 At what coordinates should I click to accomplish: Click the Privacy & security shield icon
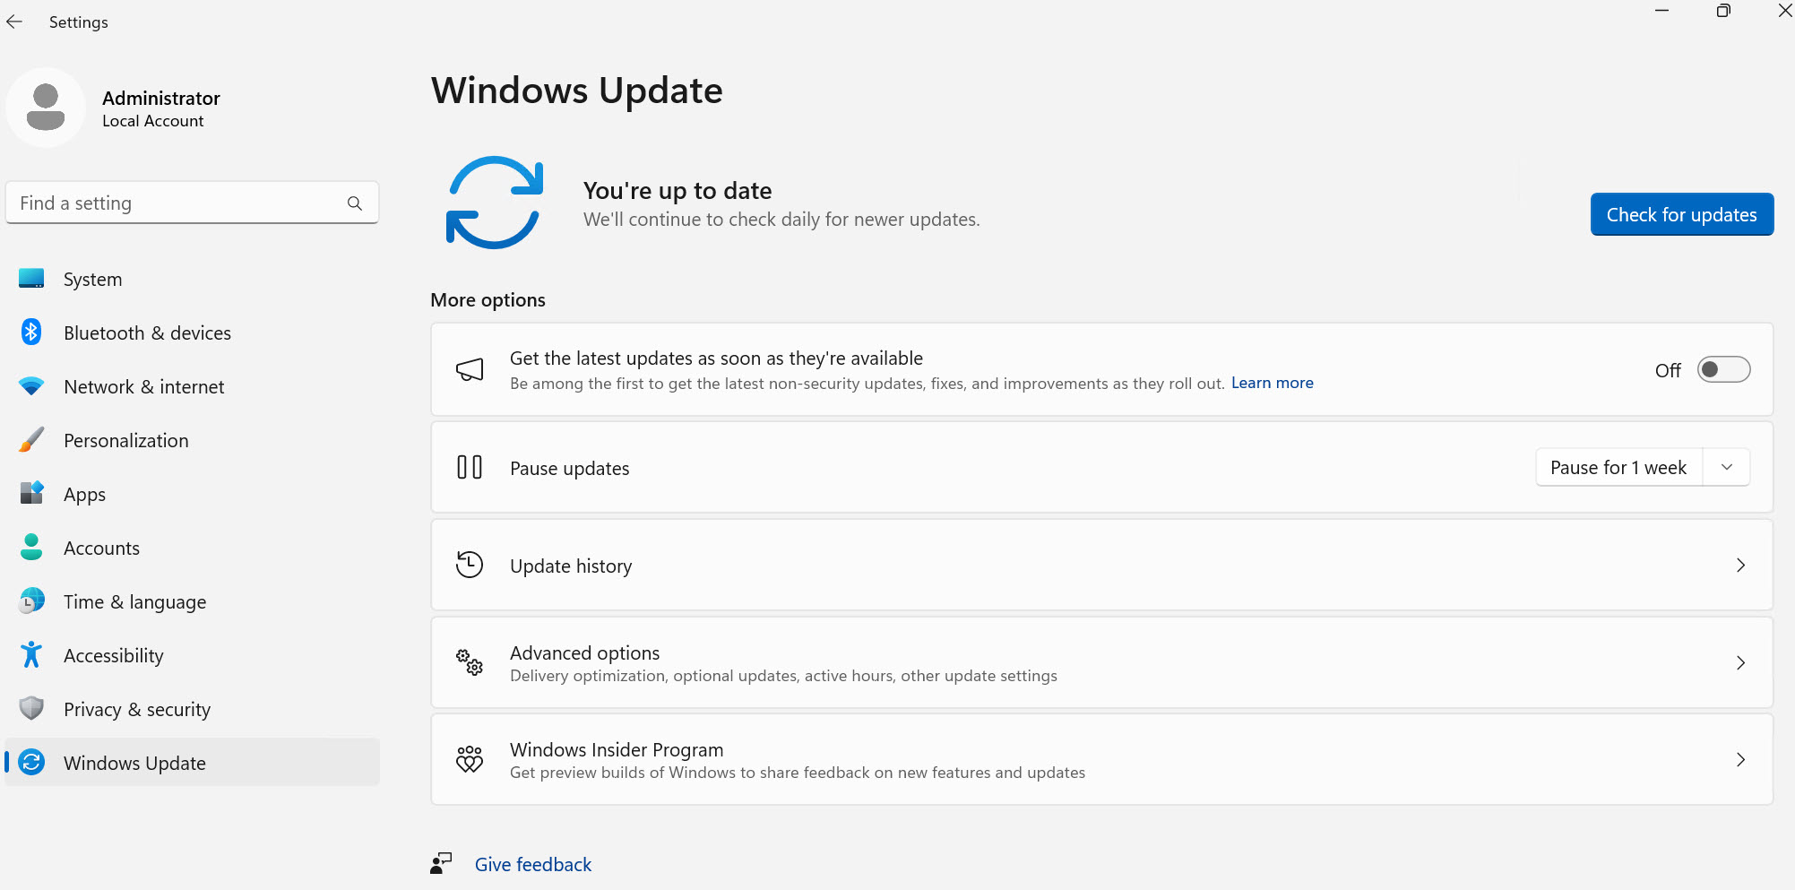[31, 708]
